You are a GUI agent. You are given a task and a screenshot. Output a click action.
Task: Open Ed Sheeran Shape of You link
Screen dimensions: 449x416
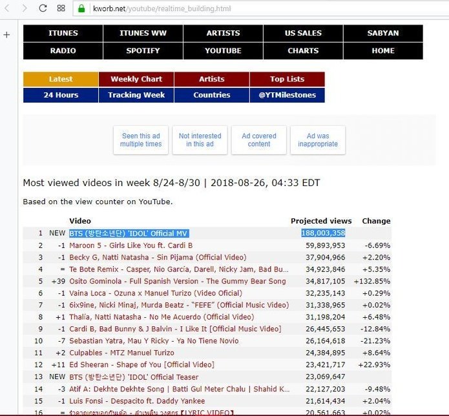click(x=141, y=365)
